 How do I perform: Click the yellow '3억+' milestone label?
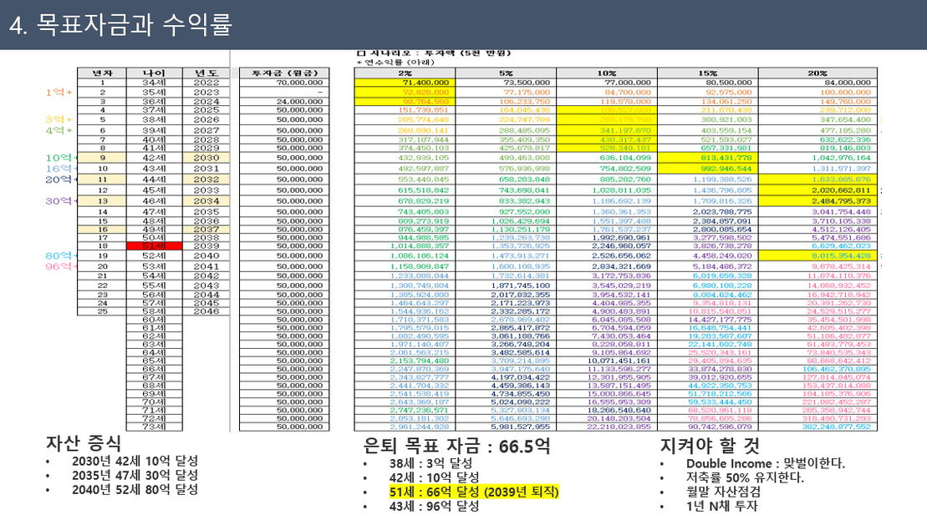pyautogui.click(x=59, y=119)
